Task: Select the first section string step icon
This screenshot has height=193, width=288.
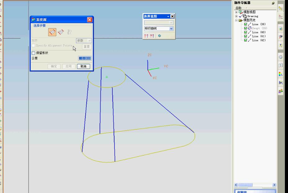Action: (52, 32)
